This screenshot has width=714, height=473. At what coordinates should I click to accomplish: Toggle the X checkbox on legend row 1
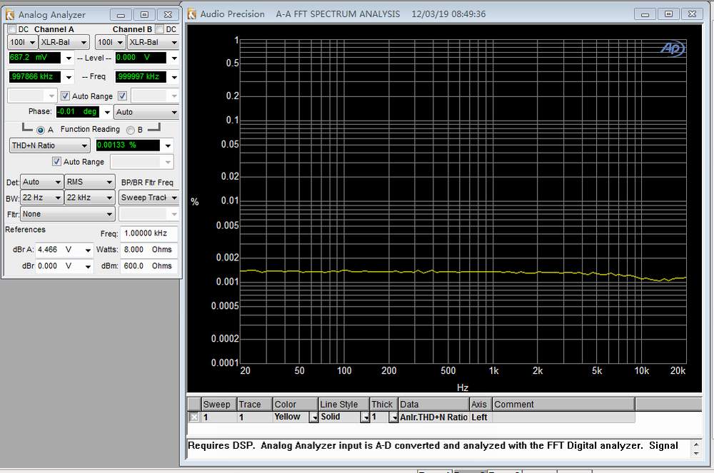(x=194, y=417)
